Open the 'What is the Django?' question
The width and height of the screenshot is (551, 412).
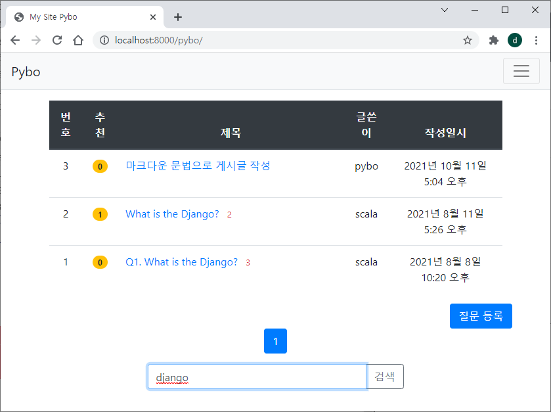click(x=172, y=214)
